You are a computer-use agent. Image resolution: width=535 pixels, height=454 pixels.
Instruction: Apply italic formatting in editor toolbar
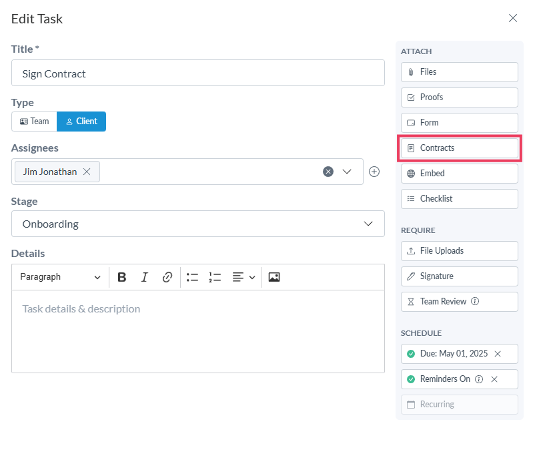click(144, 277)
